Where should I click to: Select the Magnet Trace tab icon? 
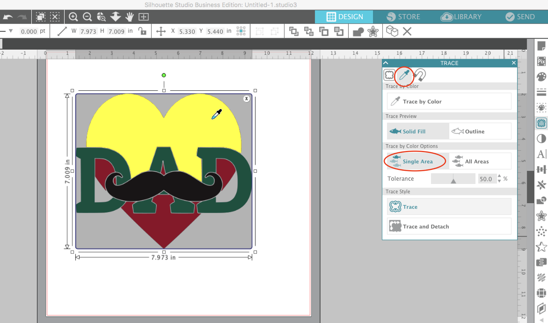coord(420,75)
